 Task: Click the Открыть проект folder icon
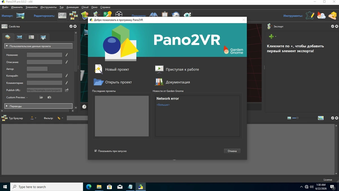point(99,82)
